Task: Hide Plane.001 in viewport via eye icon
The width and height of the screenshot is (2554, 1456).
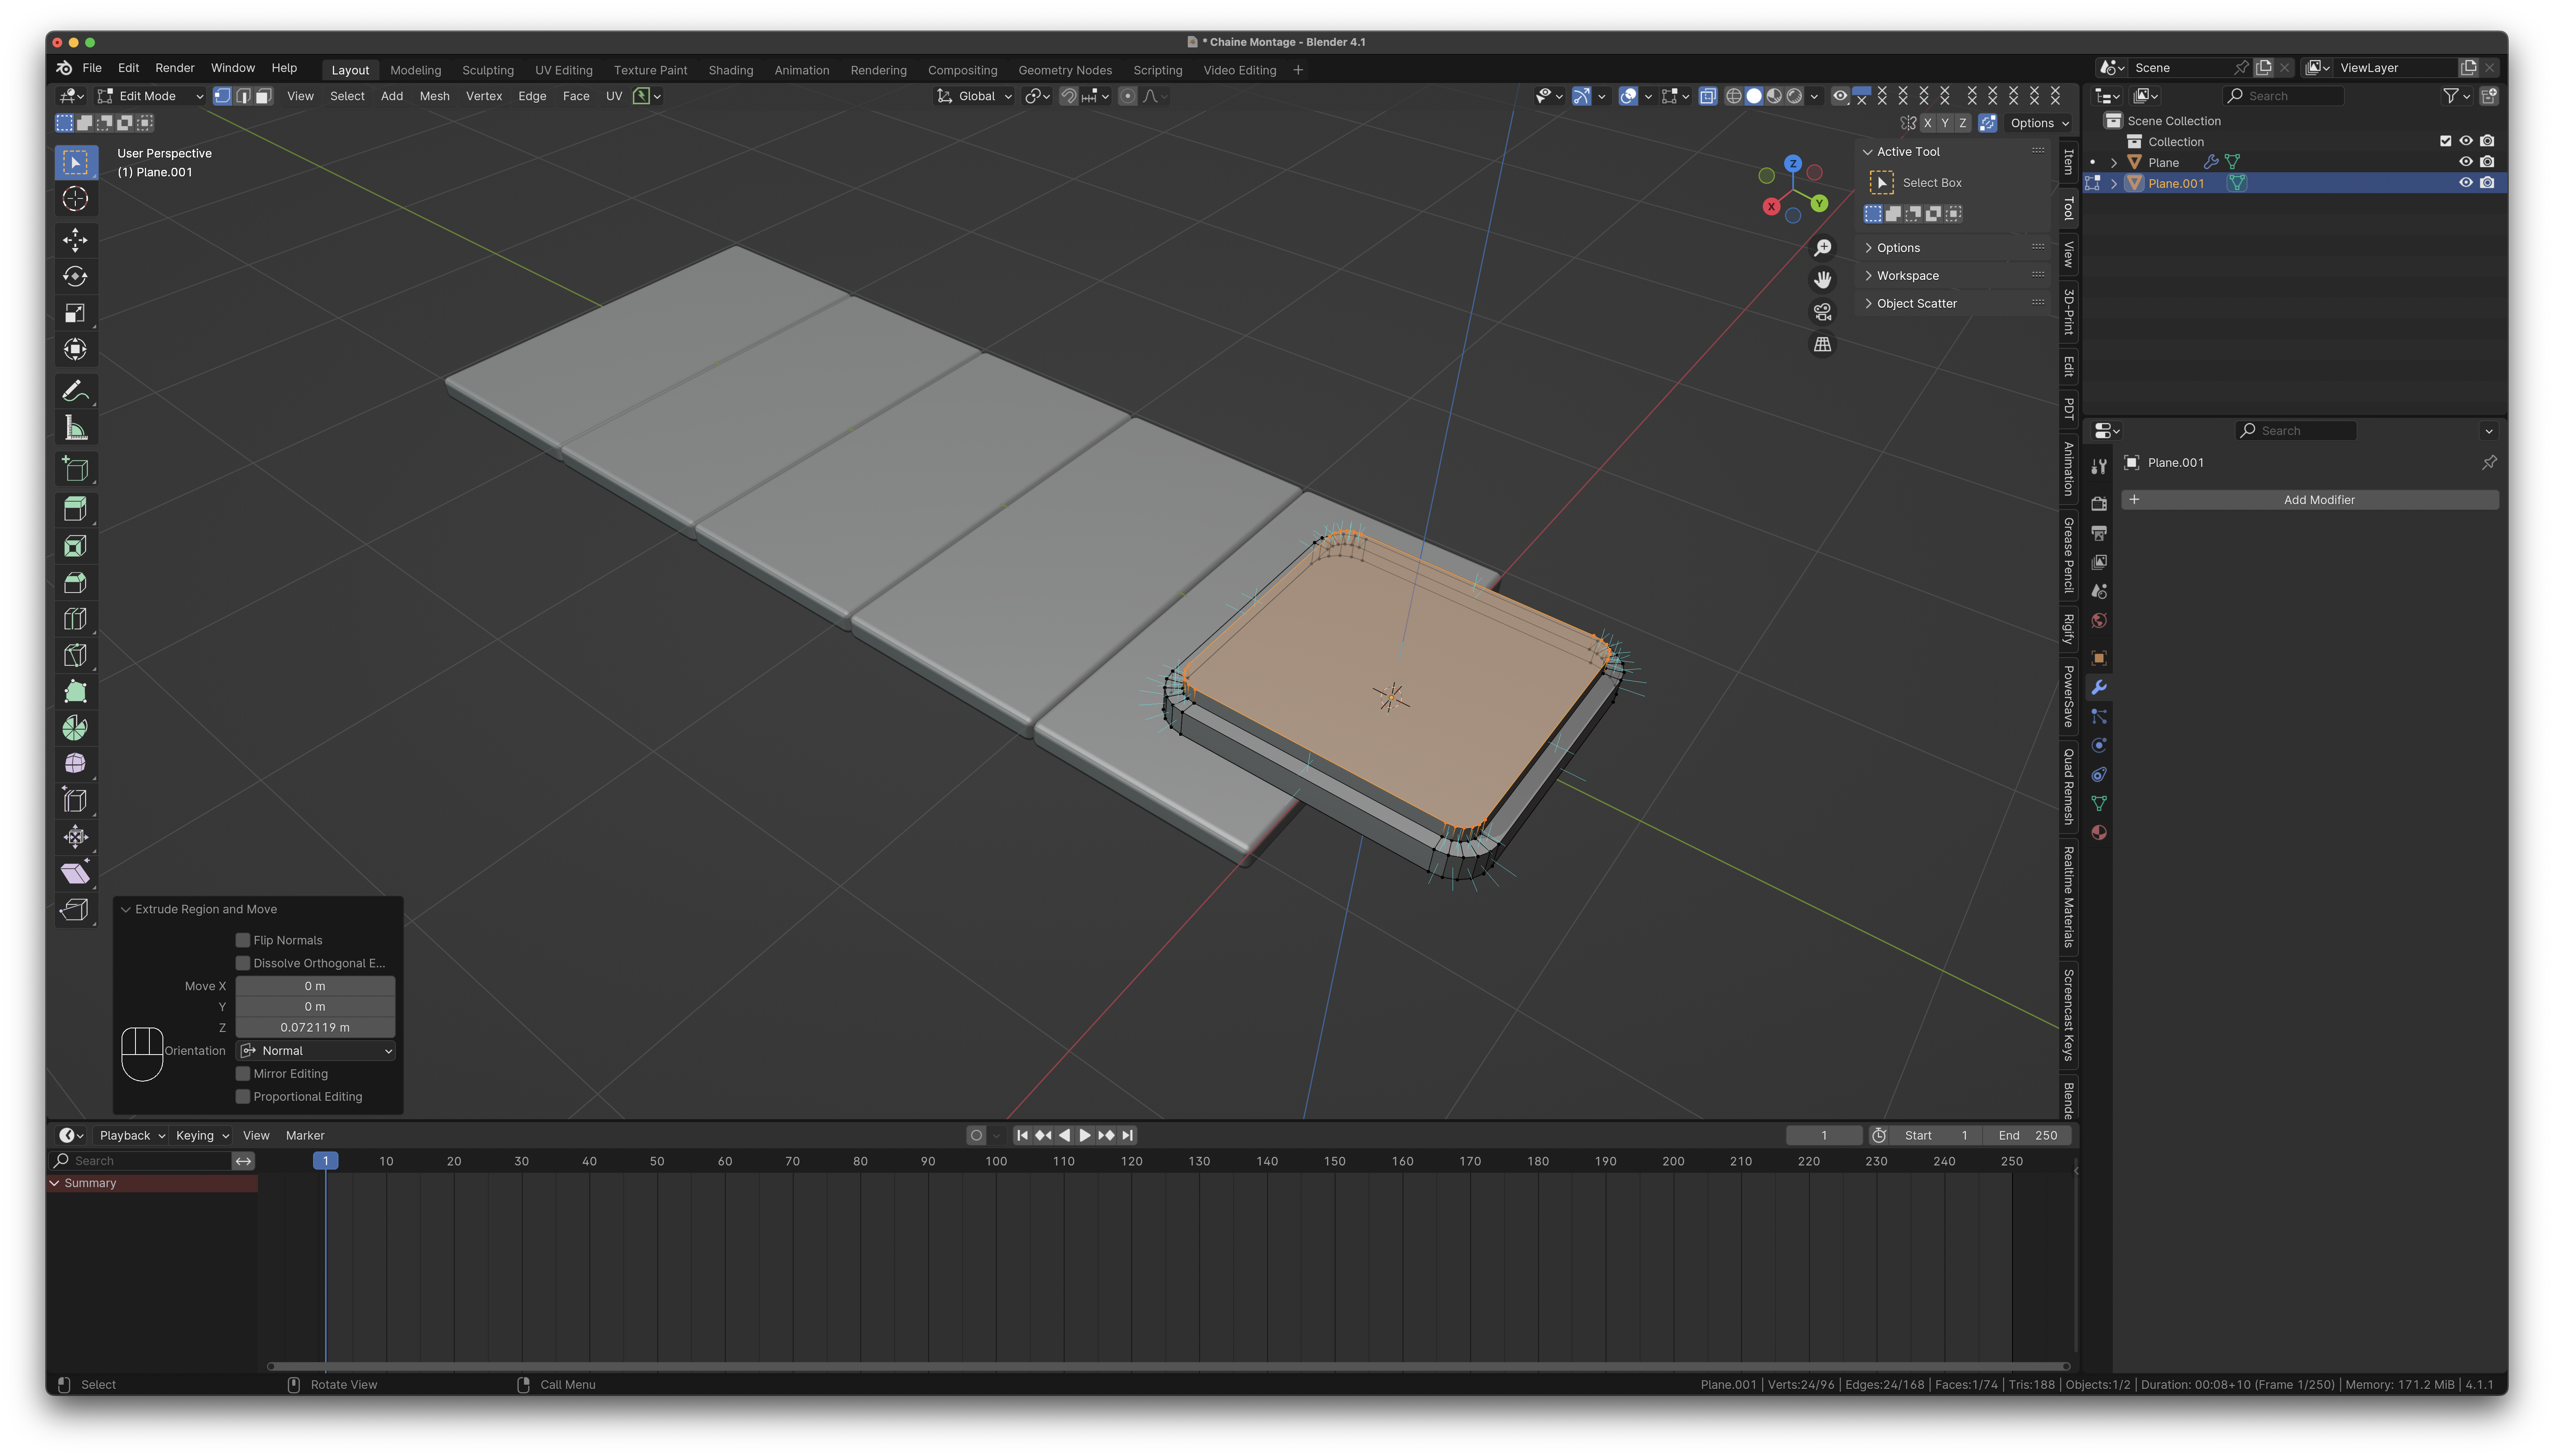Action: [2465, 183]
